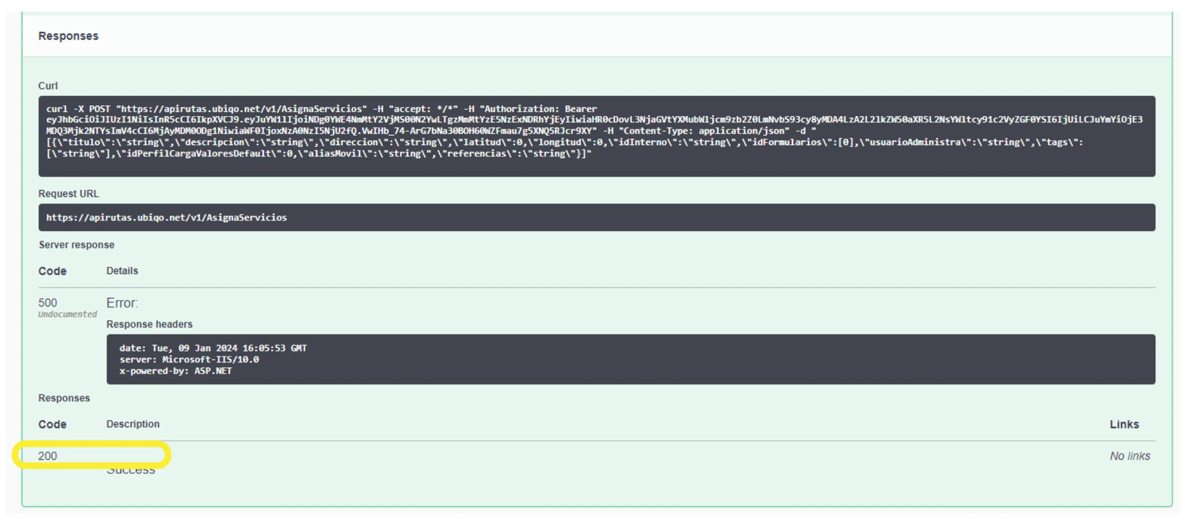This screenshot has width=1182, height=518.
Task: Click the "Success" description text
Action: (x=131, y=469)
